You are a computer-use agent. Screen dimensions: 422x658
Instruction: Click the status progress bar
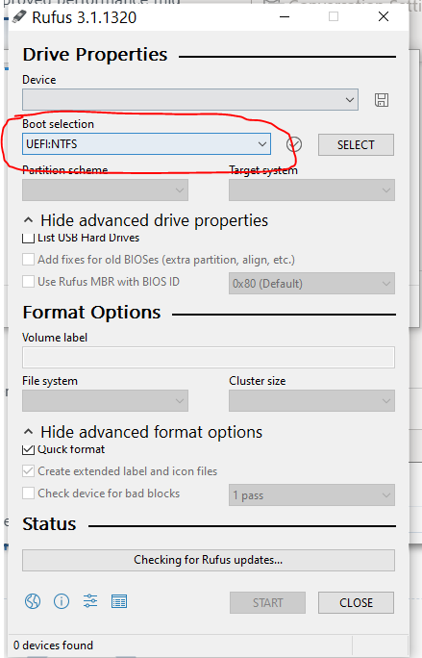point(208,560)
